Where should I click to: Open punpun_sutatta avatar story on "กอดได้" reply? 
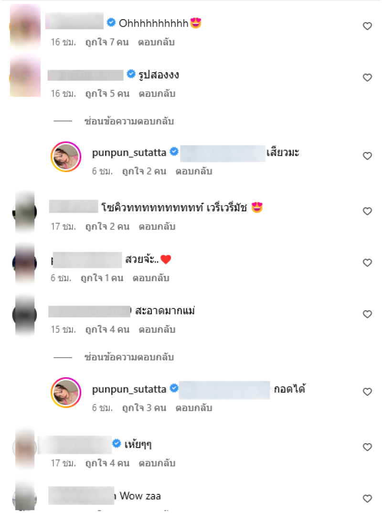(66, 393)
